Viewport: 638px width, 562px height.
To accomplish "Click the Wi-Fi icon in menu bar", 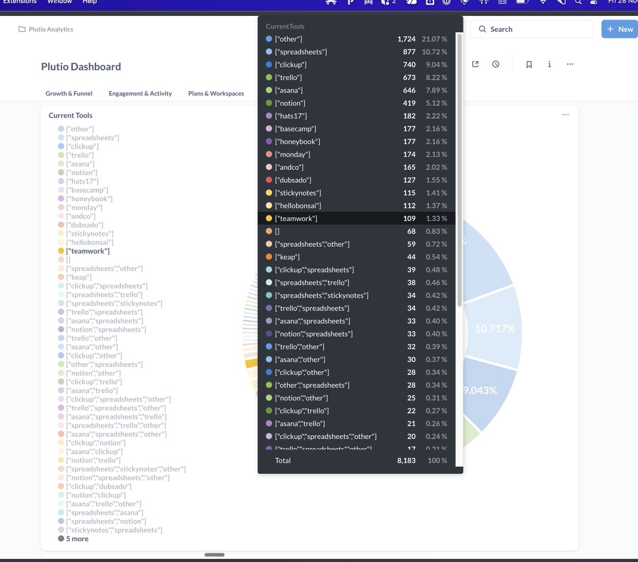I will [543, 2].
